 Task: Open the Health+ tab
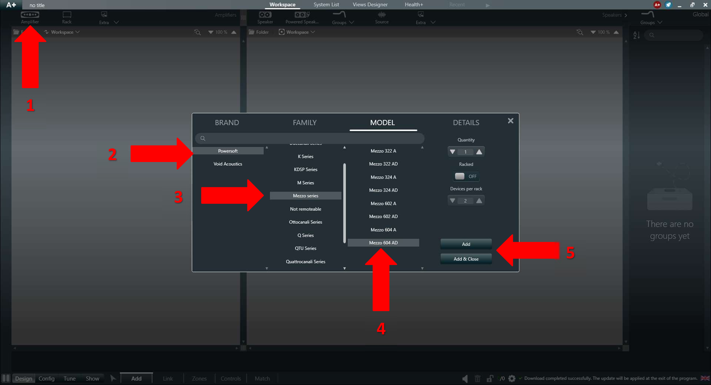click(414, 5)
